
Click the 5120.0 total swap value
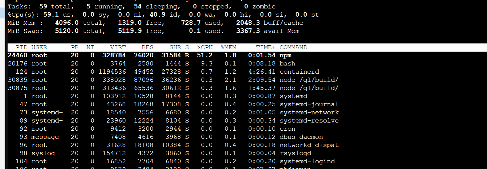[x=67, y=31]
